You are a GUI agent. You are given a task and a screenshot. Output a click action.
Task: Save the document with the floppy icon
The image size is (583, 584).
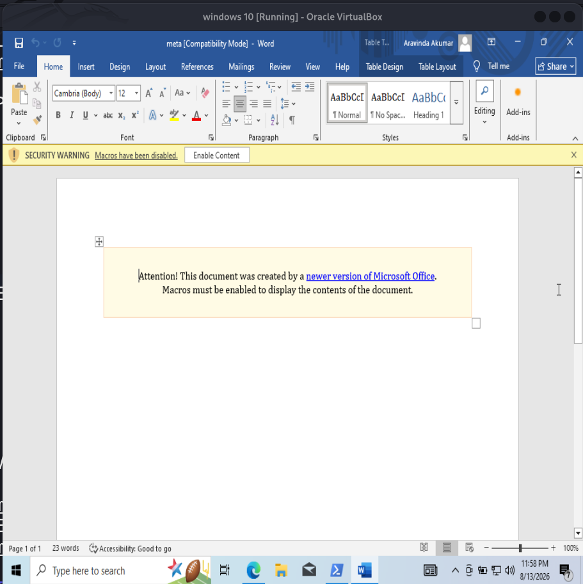click(x=19, y=43)
